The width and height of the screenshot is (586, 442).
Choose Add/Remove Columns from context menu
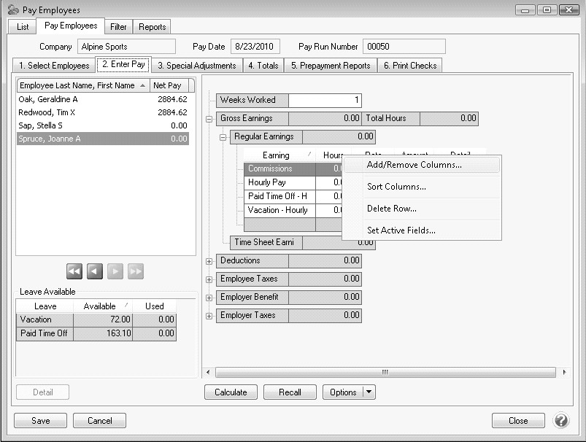pos(414,165)
